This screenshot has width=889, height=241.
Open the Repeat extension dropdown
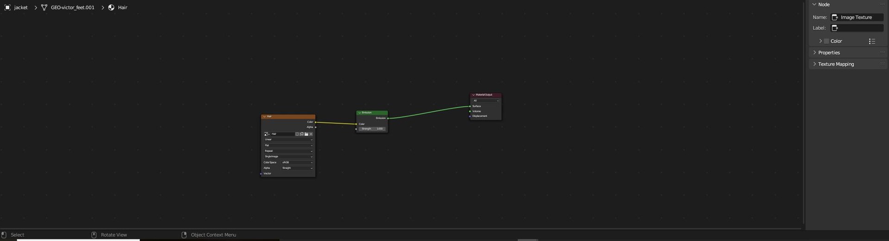coord(288,151)
